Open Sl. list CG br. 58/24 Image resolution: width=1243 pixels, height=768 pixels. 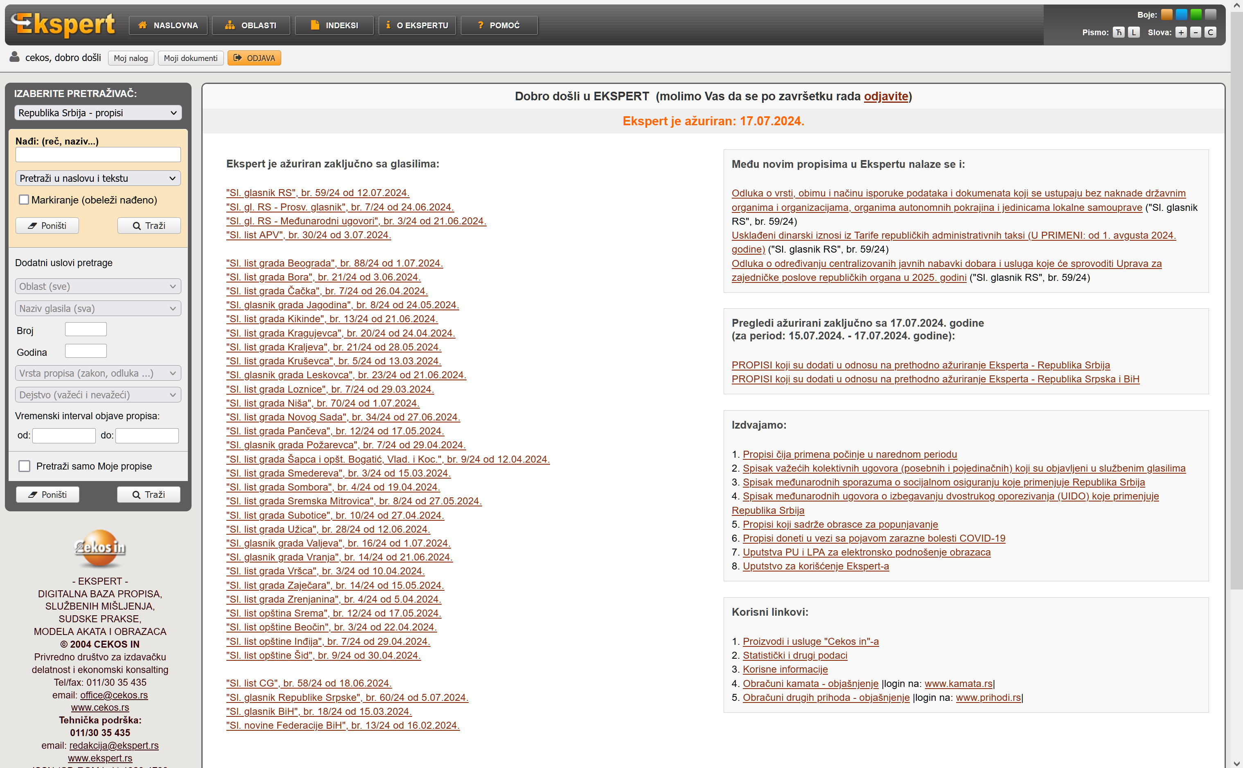(x=309, y=683)
